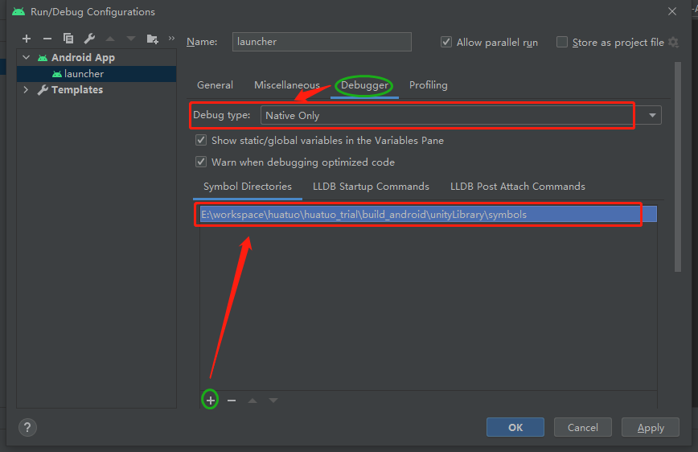The width and height of the screenshot is (698, 452).
Task: Select the launcher configuration
Action: click(96, 73)
